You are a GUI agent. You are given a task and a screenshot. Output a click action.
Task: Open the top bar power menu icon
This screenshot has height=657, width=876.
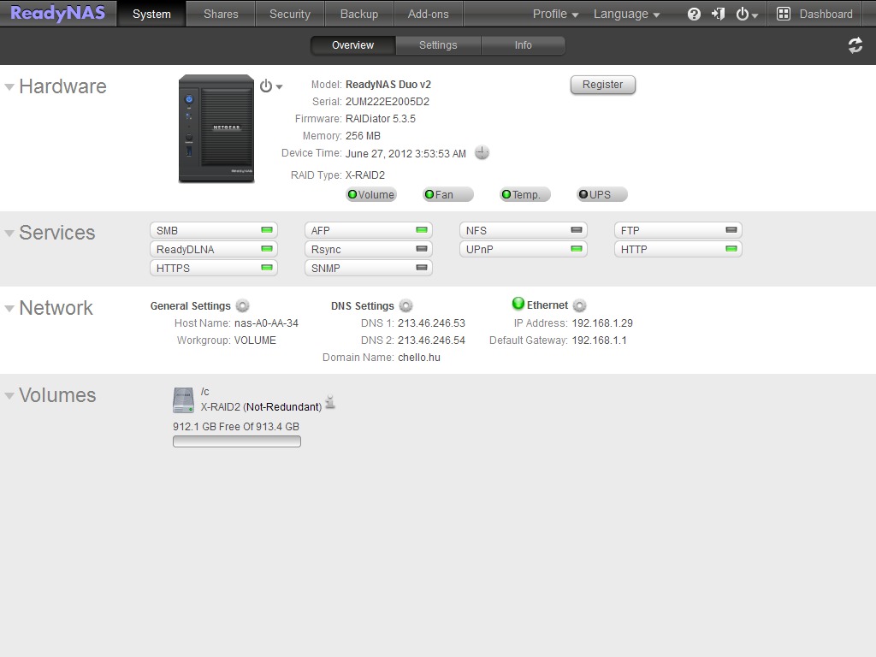click(x=746, y=14)
